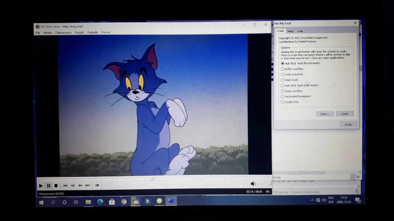Select Code overwrite option
Screen dimensions: 394x221
click(292, 74)
